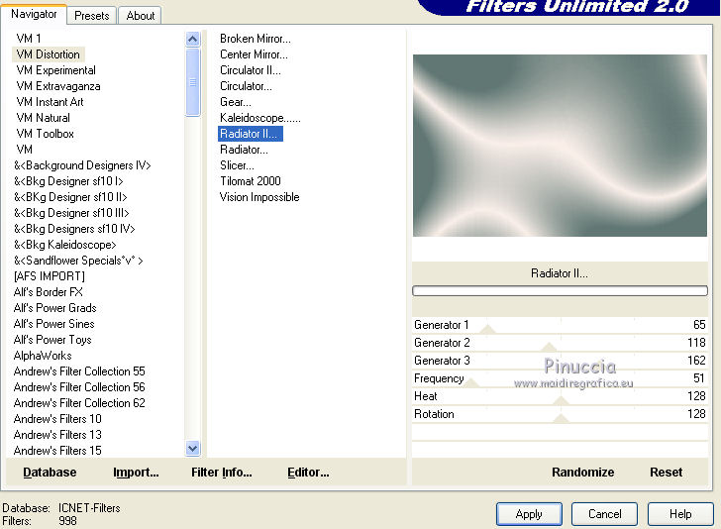Viewport: 721px width, 529px height.
Task: Choose the Gear... filter
Action: [236, 102]
